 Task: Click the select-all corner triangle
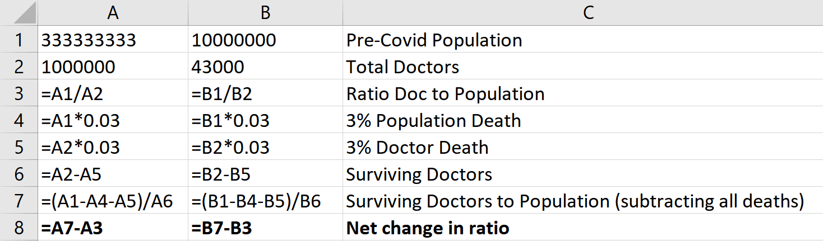(x=19, y=13)
